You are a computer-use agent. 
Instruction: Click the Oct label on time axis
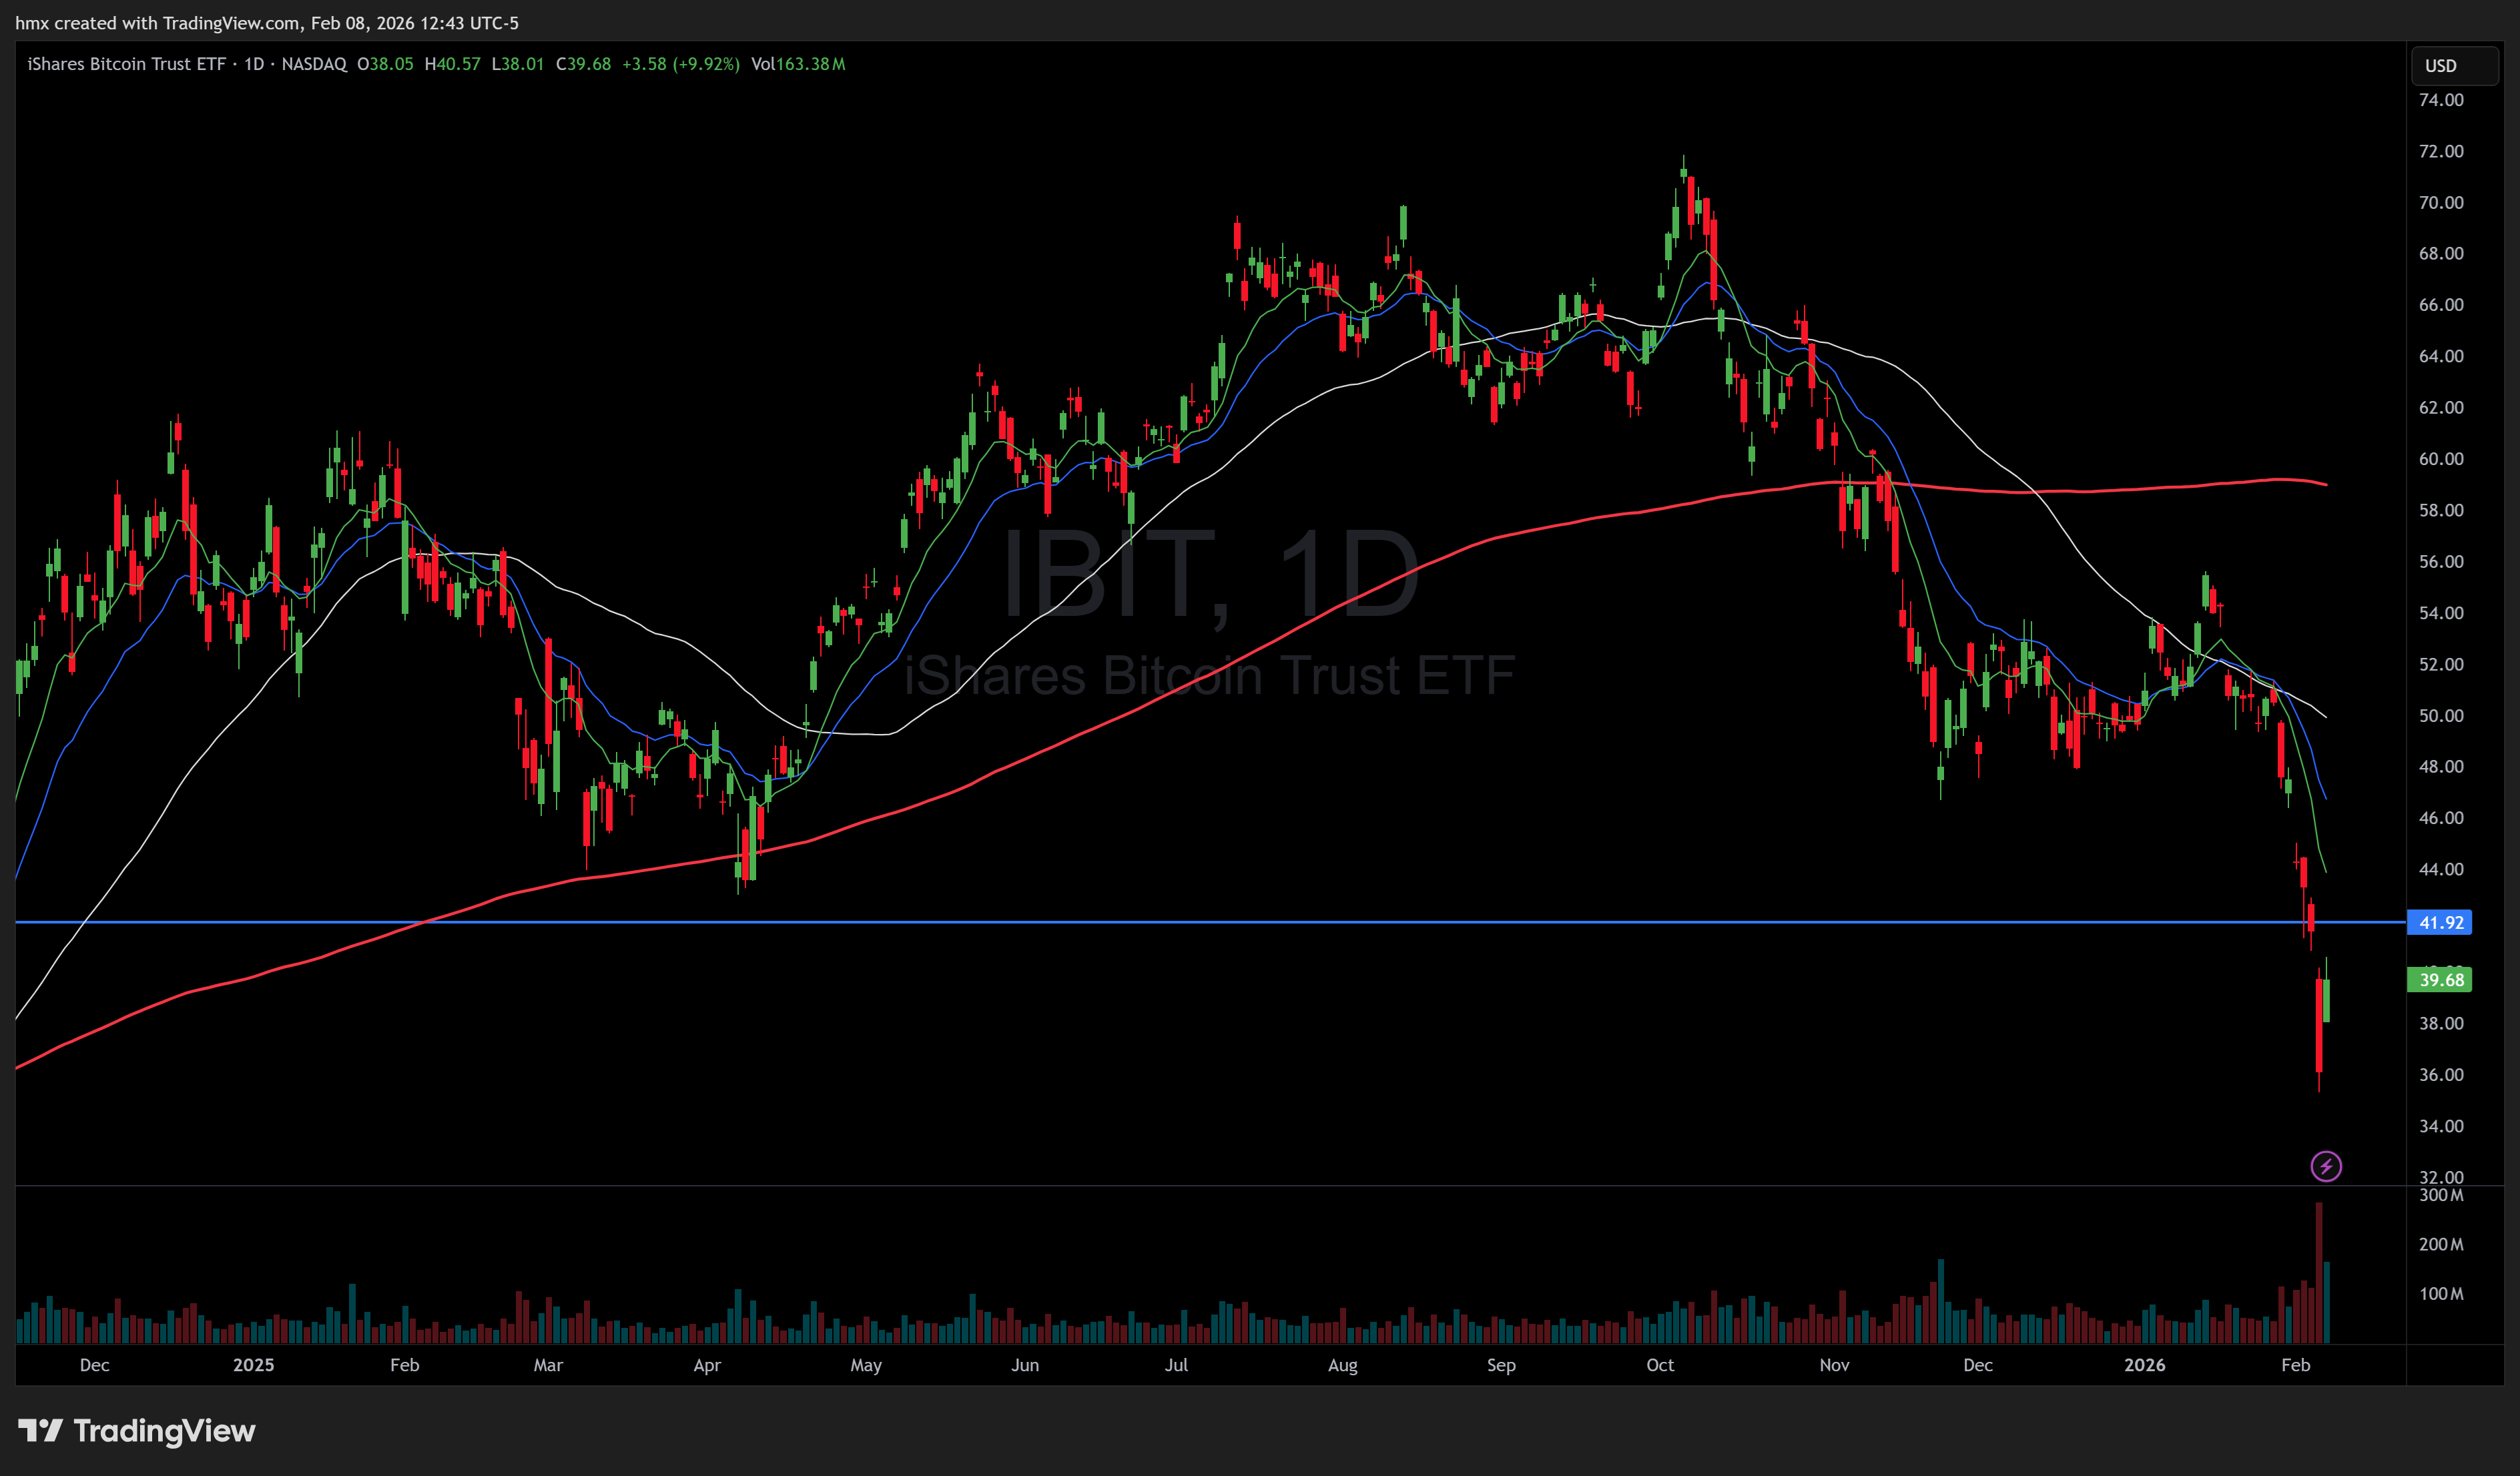click(x=1659, y=1365)
